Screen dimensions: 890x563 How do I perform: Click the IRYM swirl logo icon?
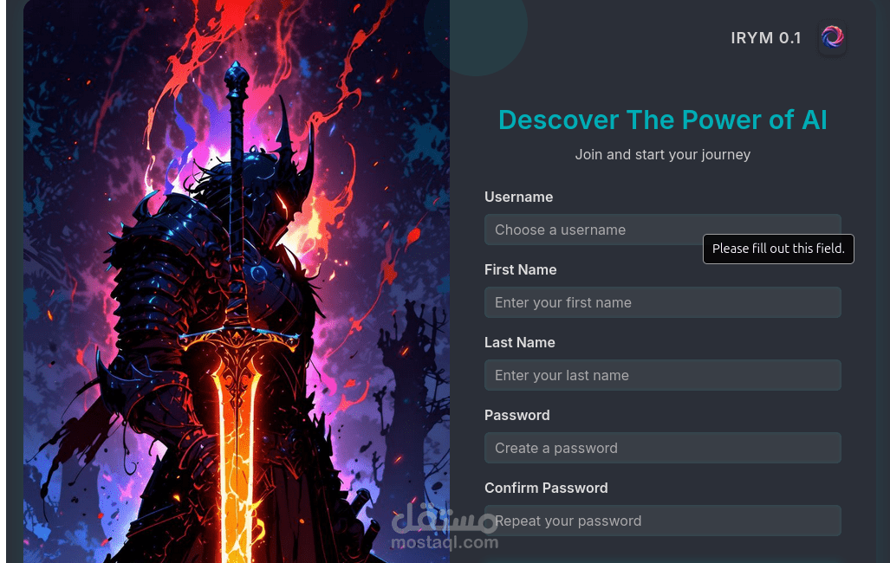pos(832,37)
